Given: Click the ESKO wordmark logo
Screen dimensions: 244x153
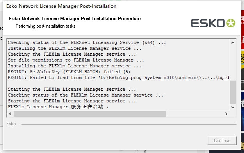Looking at the screenshot, I should 208,23.
